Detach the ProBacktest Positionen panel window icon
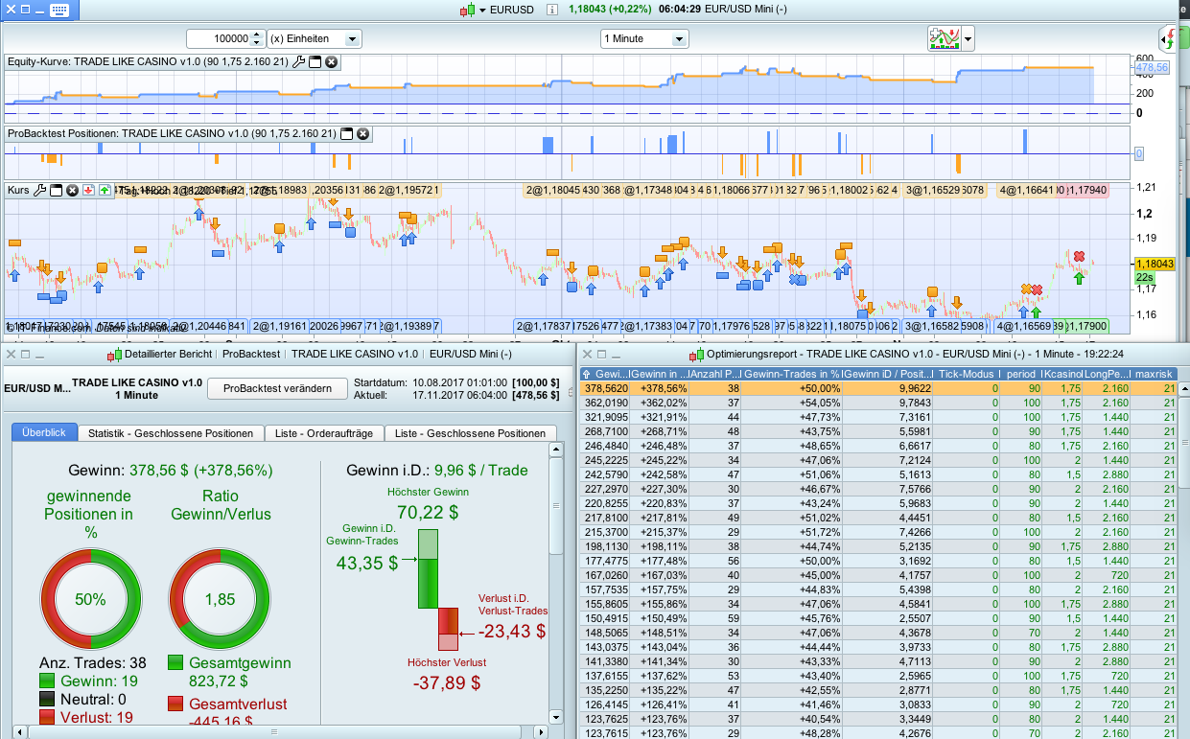Screen dimensions: 1190x739 347,133
